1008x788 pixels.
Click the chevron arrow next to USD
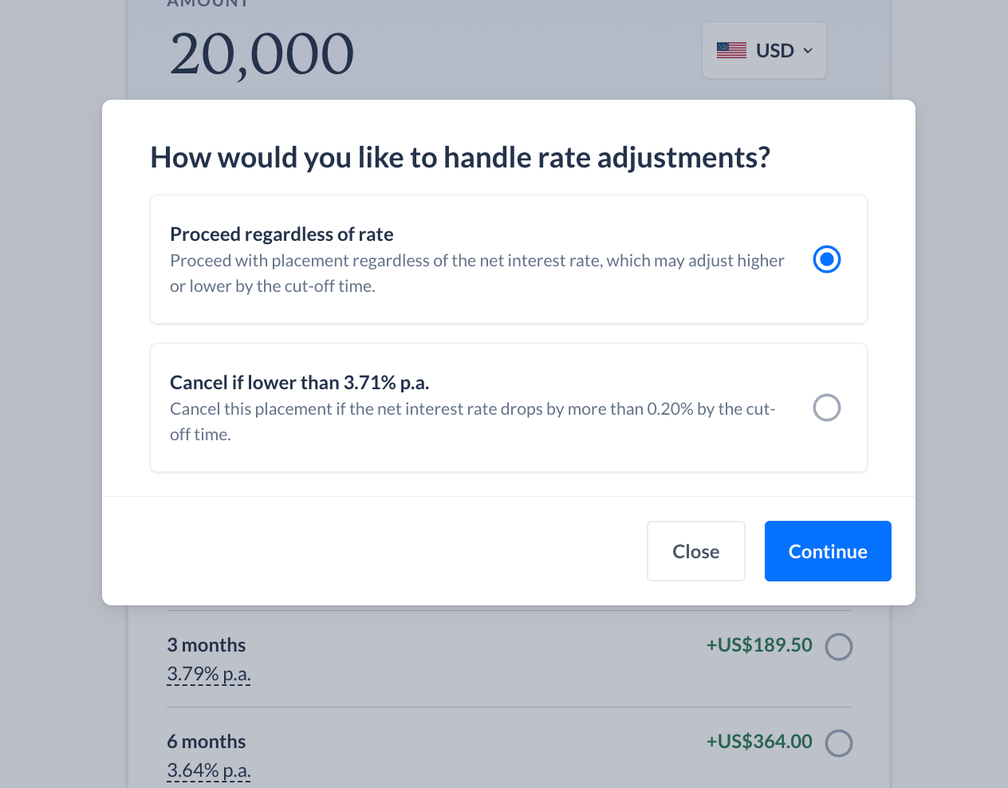coord(808,50)
